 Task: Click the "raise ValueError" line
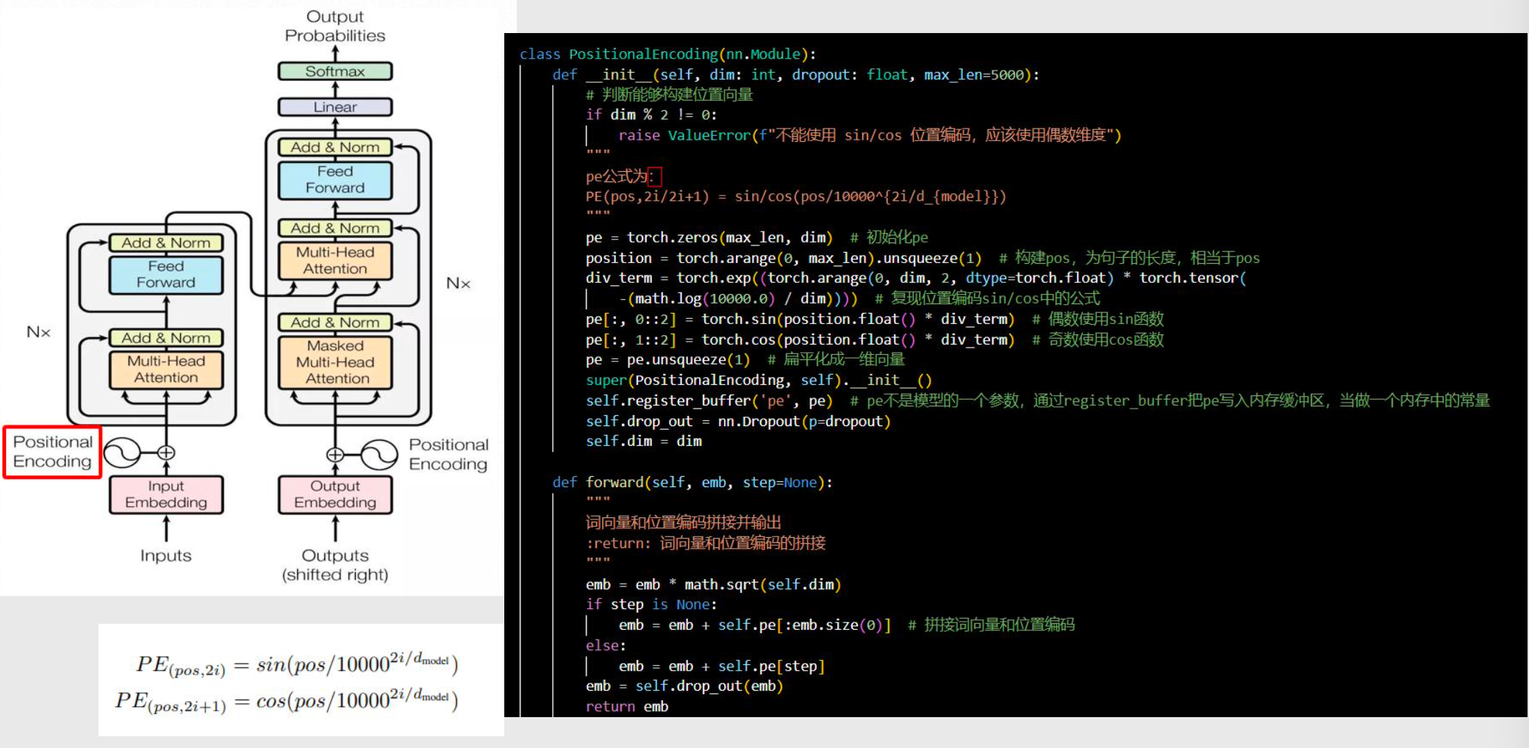click(870, 135)
